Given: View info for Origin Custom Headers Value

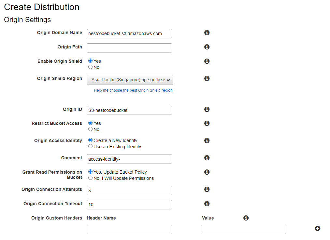Looking at the screenshot, I should point(246,218).
